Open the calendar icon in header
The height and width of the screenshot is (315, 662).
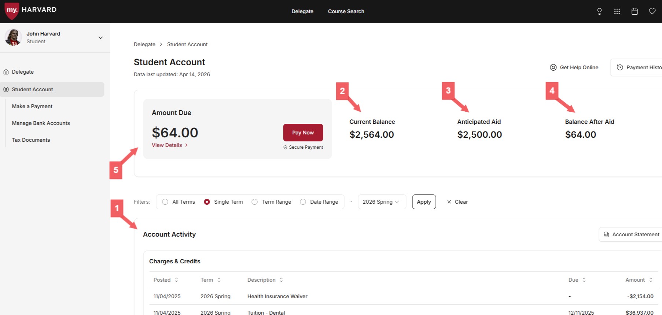tap(635, 11)
